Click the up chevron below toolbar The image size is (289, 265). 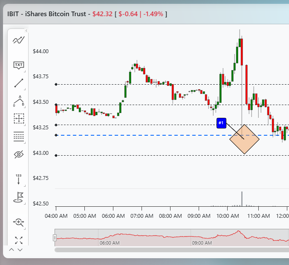[x=12, y=250]
